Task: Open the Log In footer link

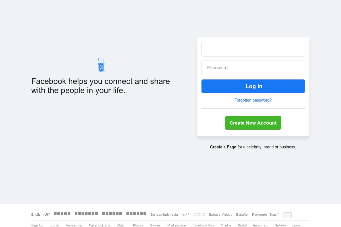Action: (x=54, y=225)
